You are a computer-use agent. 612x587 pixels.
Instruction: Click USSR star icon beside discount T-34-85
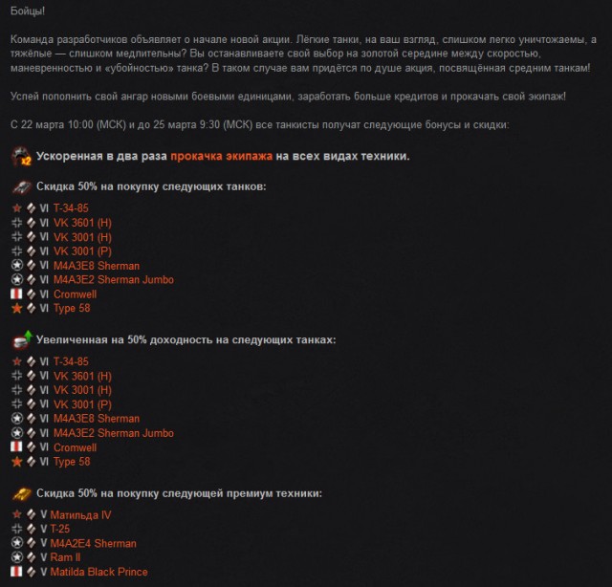coord(17,208)
